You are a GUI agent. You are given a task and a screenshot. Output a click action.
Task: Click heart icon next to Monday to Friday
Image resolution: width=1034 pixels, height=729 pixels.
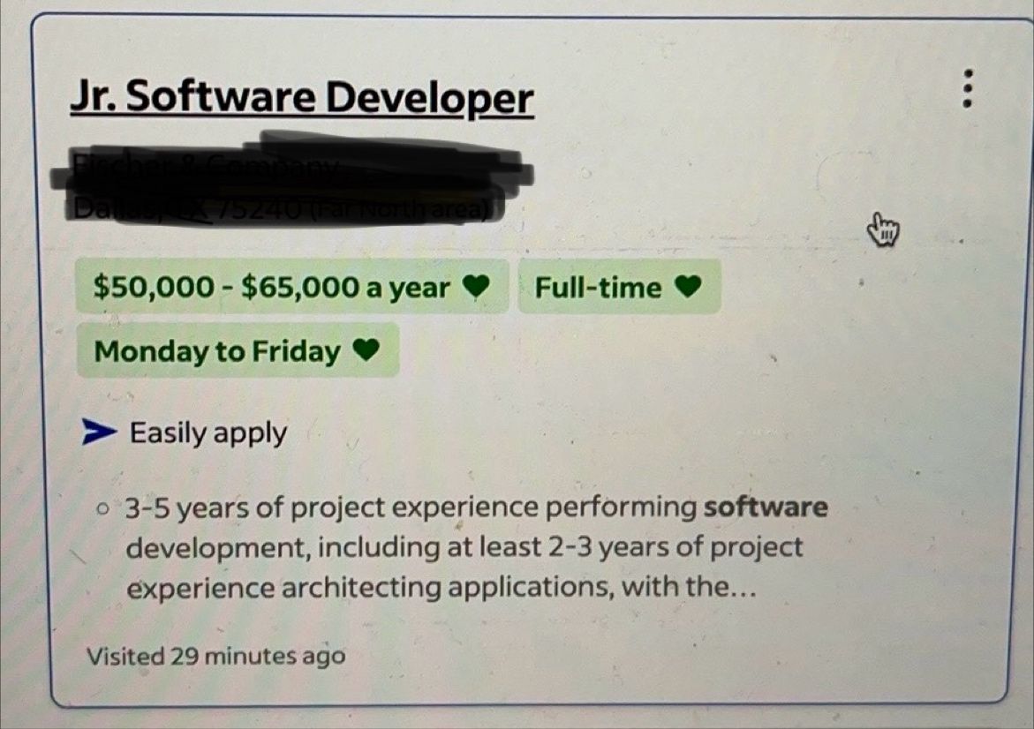(x=366, y=349)
